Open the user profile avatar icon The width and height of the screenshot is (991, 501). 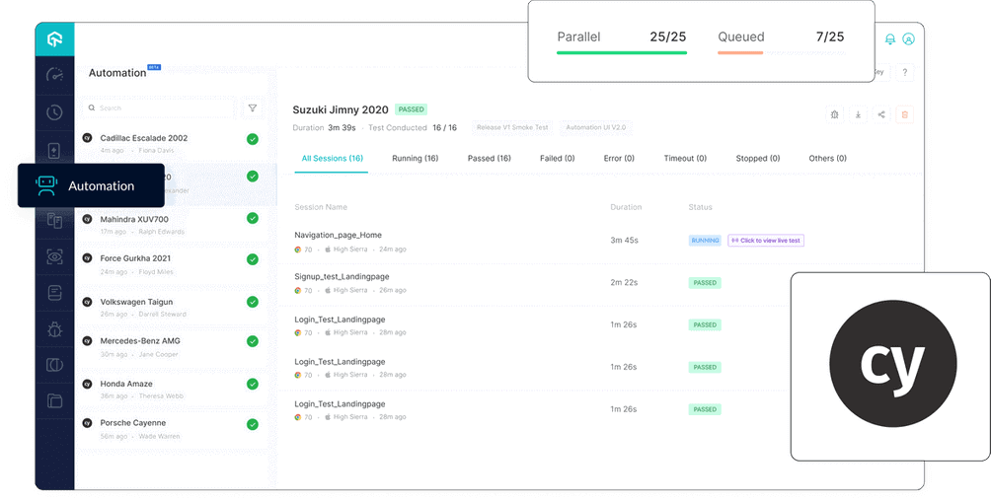(x=908, y=39)
